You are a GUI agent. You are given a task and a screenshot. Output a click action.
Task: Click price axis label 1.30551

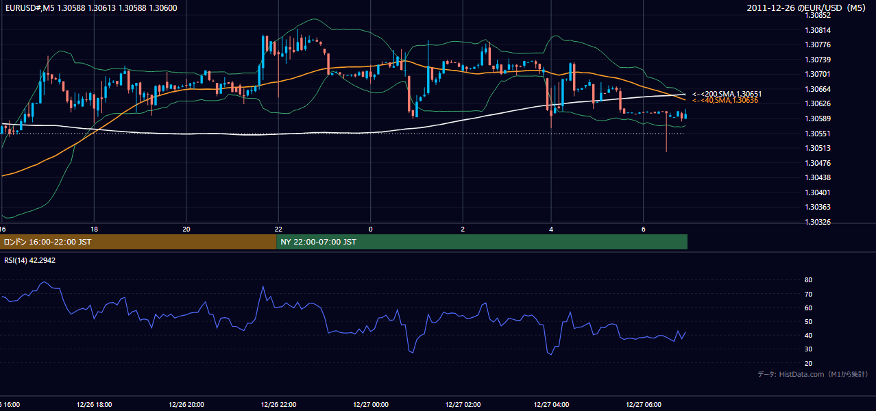[x=818, y=134]
